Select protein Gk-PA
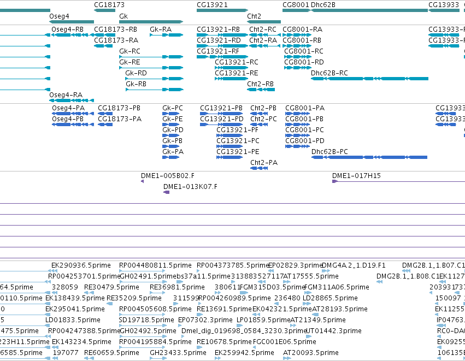 pyautogui.click(x=171, y=157)
